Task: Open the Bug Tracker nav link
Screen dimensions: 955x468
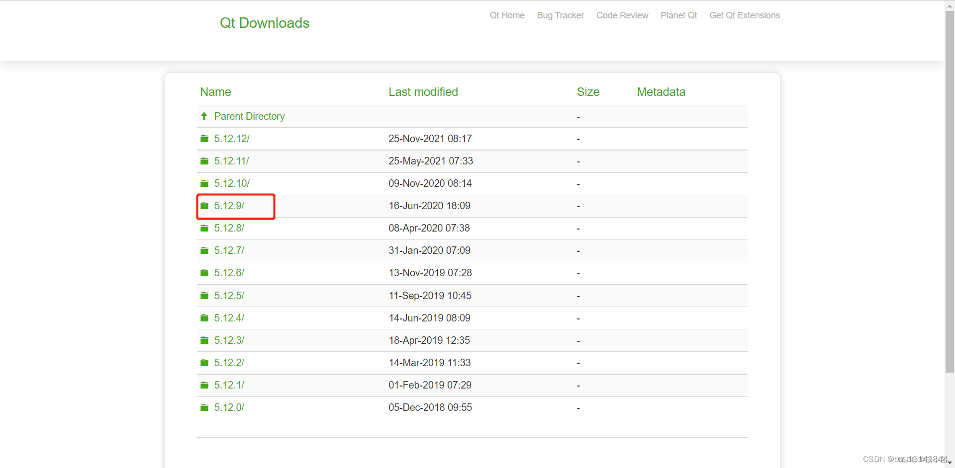Action: pos(561,15)
